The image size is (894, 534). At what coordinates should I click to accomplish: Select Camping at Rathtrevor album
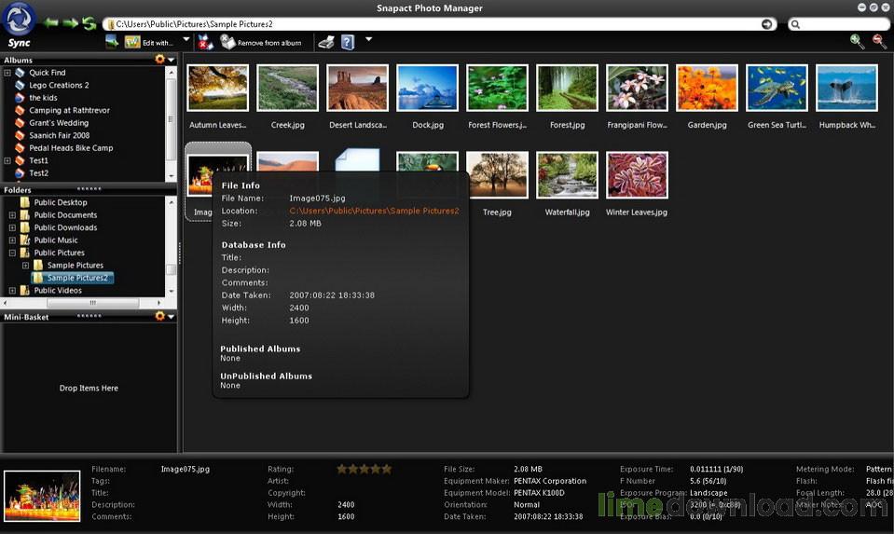point(69,110)
